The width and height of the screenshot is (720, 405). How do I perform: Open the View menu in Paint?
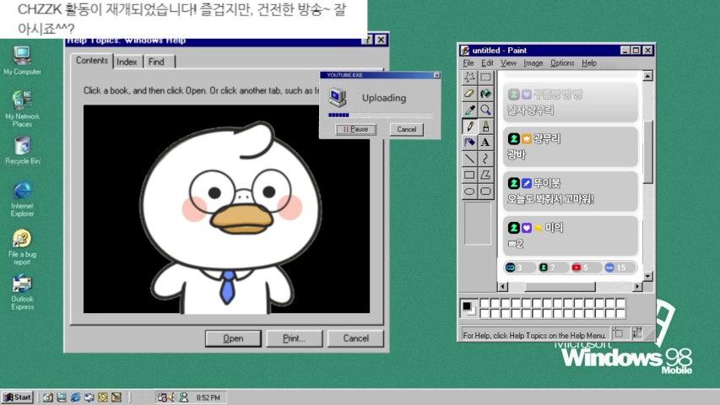pos(508,63)
